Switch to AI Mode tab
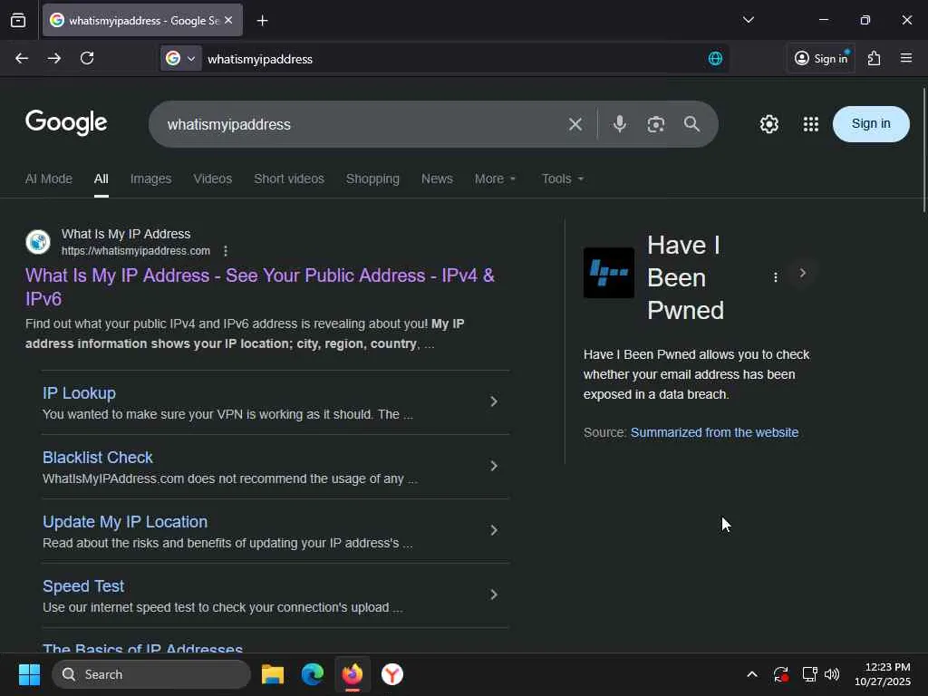The height and width of the screenshot is (696, 928). (49, 179)
